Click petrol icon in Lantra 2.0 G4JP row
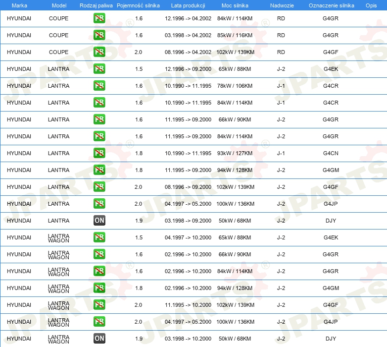 coord(99,204)
